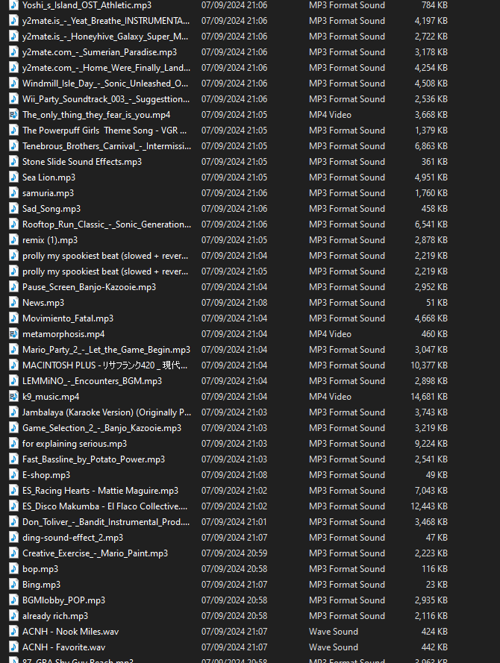Click the 14,681 KB size cell

click(x=429, y=396)
